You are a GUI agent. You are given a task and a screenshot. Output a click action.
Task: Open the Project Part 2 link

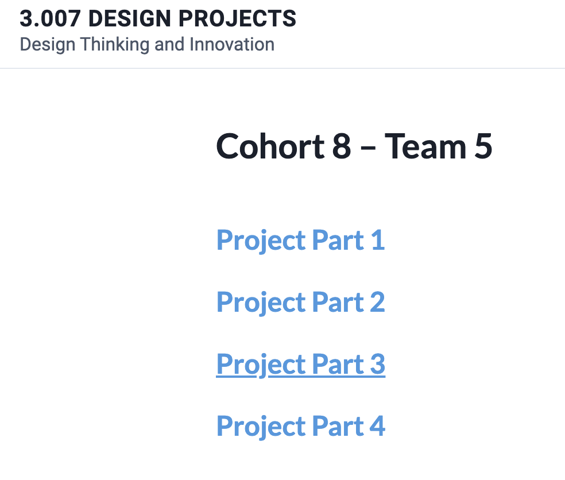(300, 303)
